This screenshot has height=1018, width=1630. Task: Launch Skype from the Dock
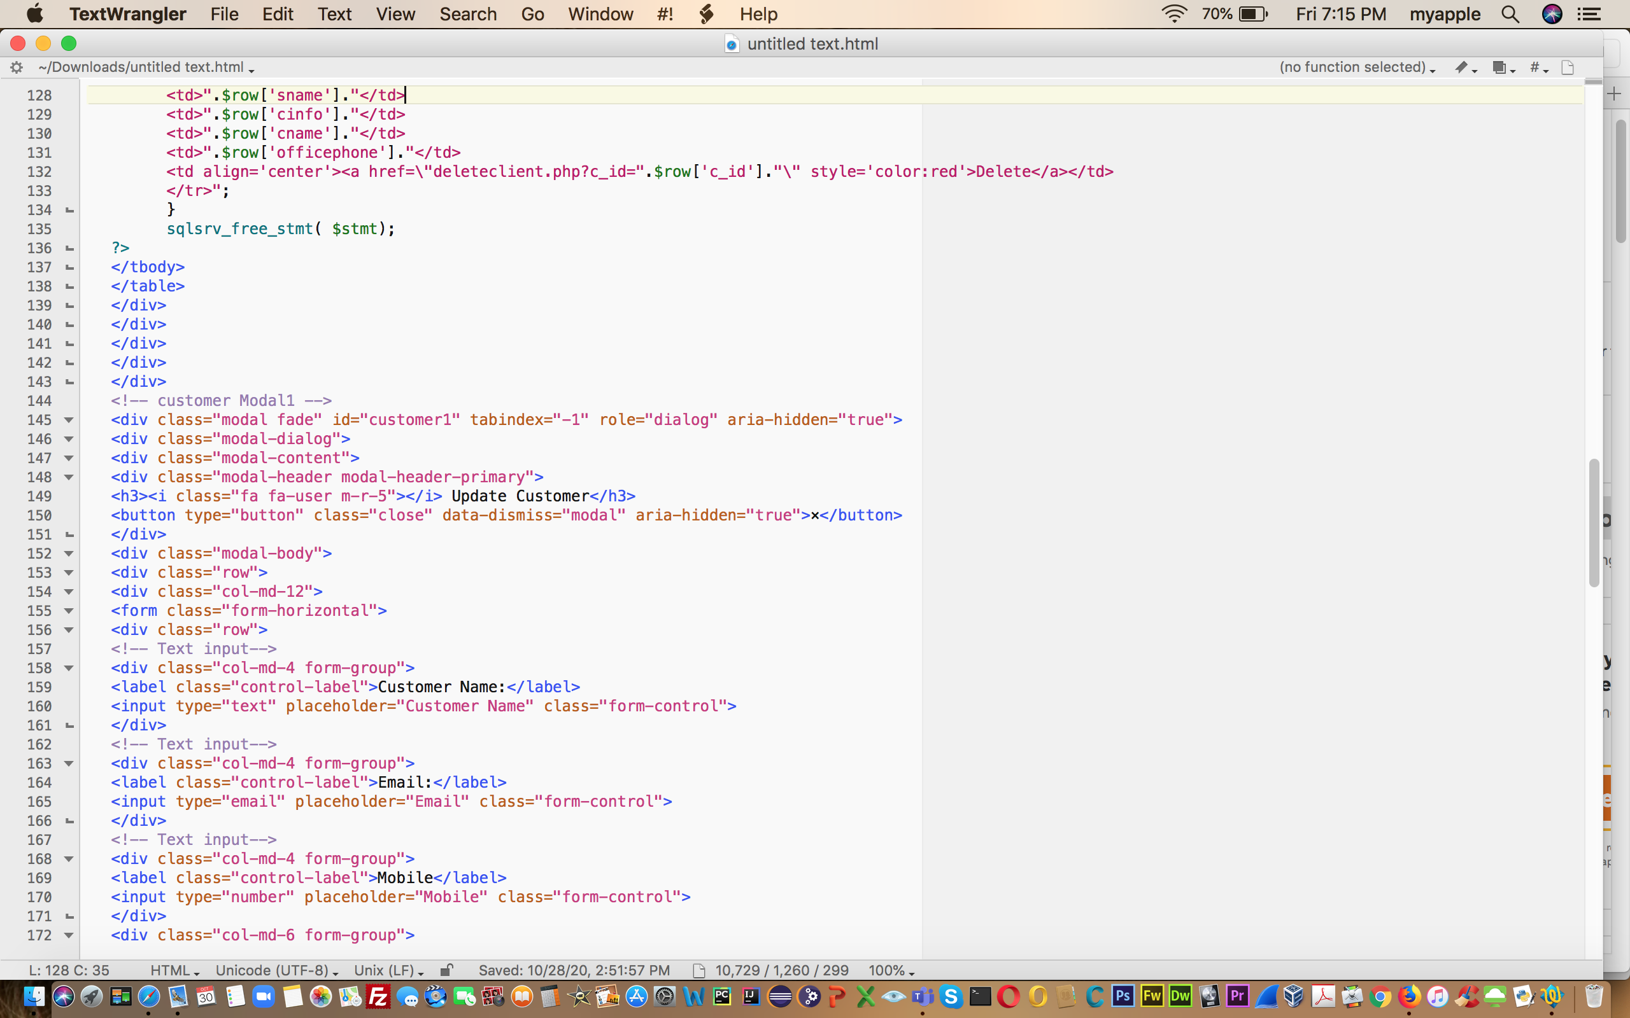951,996
